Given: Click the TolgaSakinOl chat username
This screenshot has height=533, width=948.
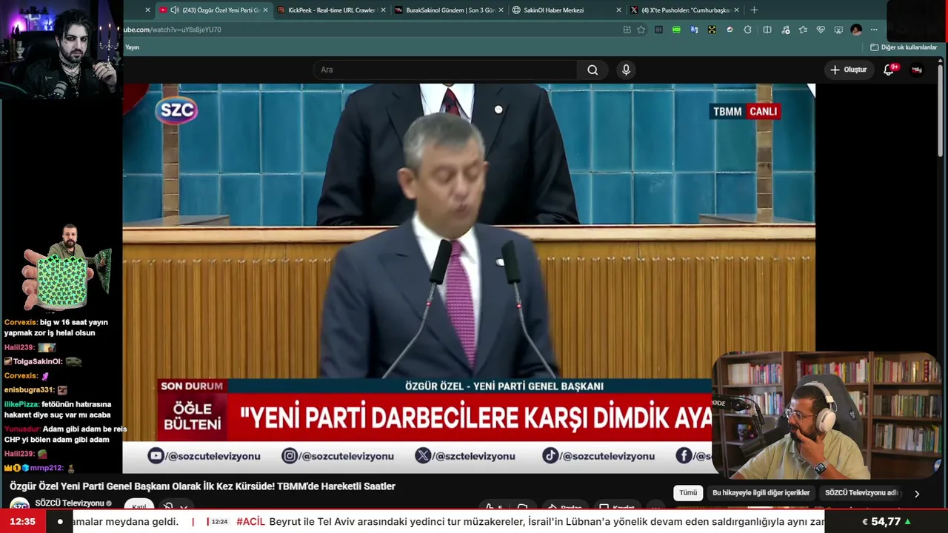Looking at the screenshot, I should (37, 361).
